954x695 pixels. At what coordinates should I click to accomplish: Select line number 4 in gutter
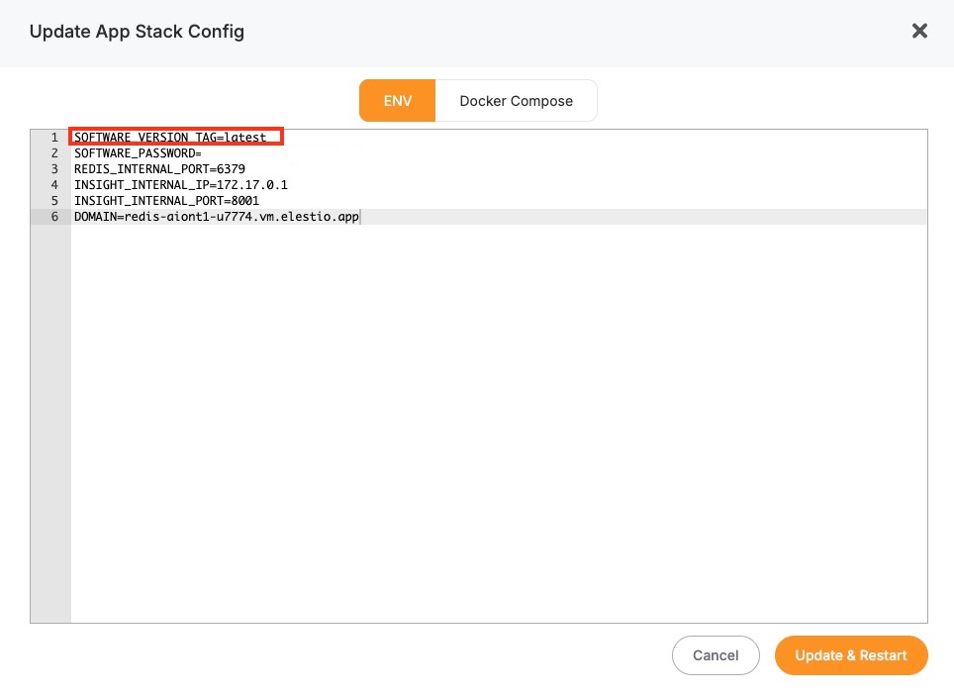pyautogui.click(x=53, y=185)
